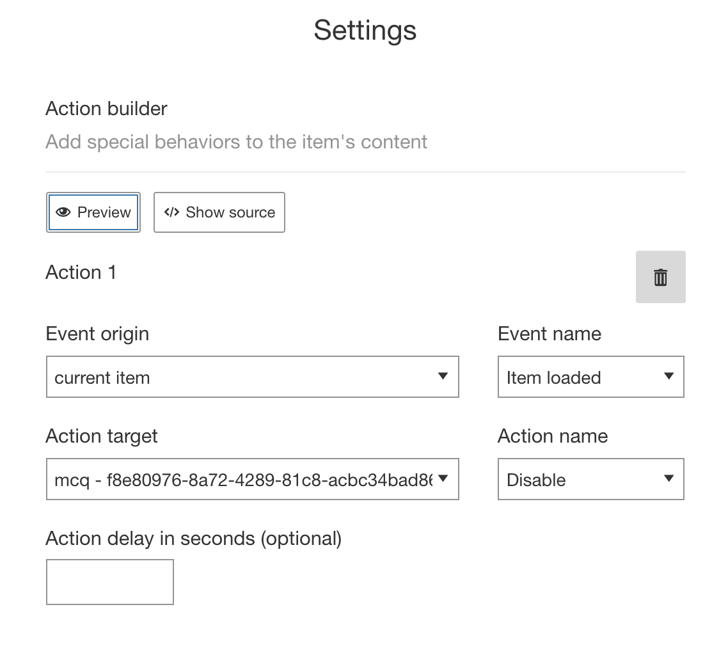
Task: Click the Show source button
Action: point(219,212)
